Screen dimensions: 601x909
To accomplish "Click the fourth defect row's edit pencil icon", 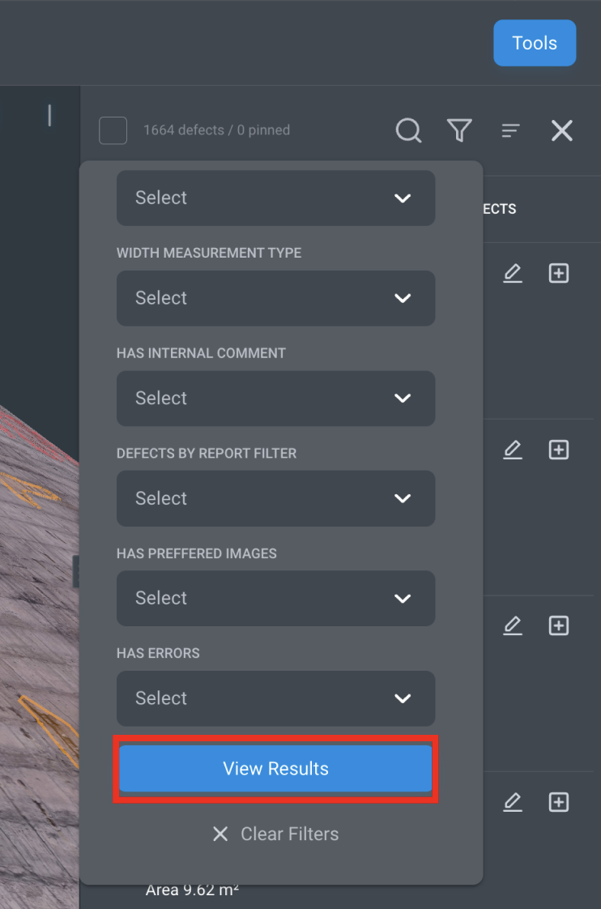I will (x=513, y=802).
